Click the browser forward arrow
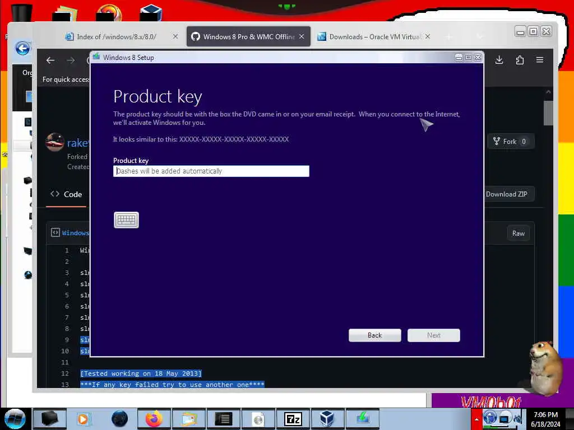Image resolution: width=574 pixels, height=430 pixels. (71, 60)
